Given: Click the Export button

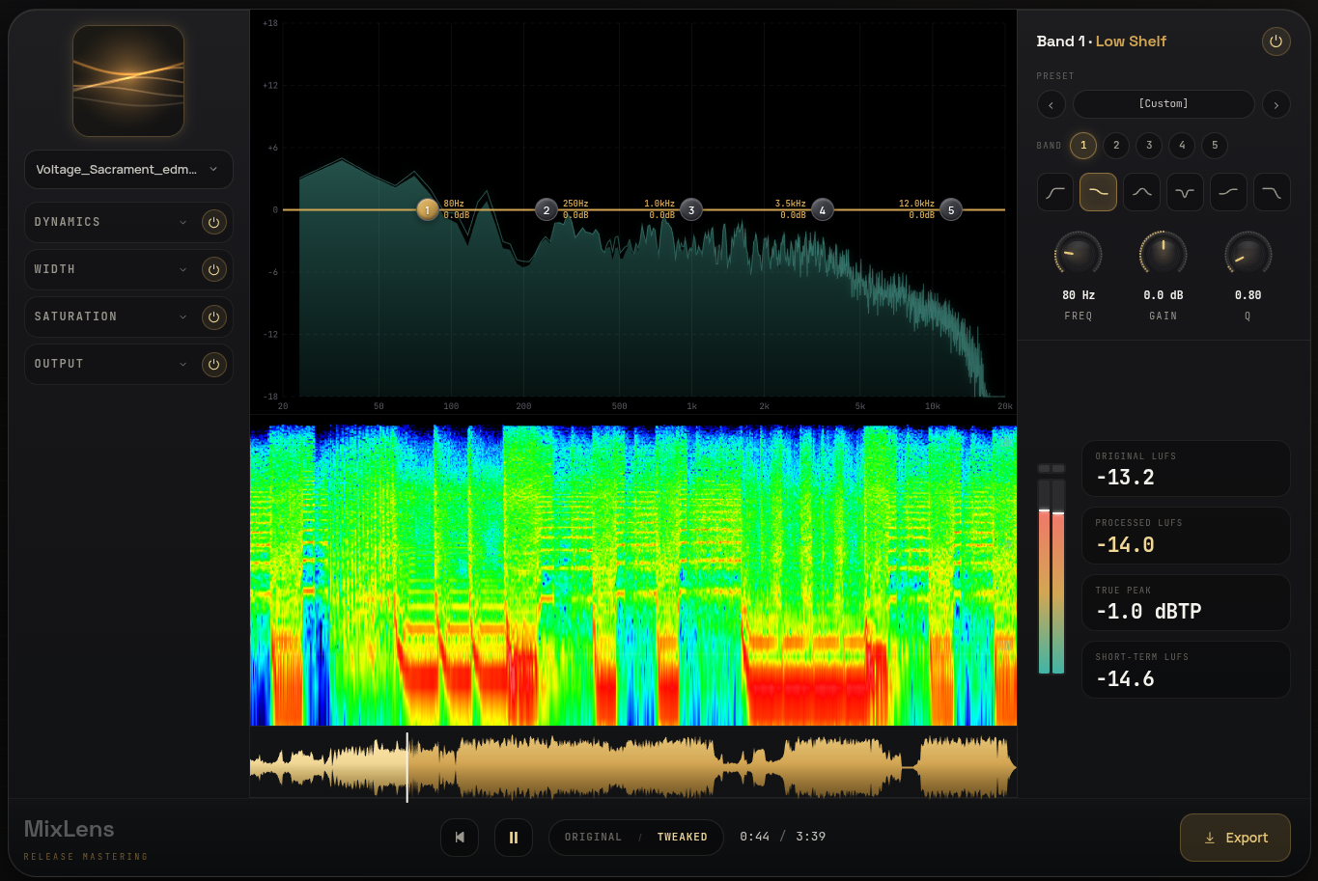Looking at the screenshot, I should point(1235,838).
